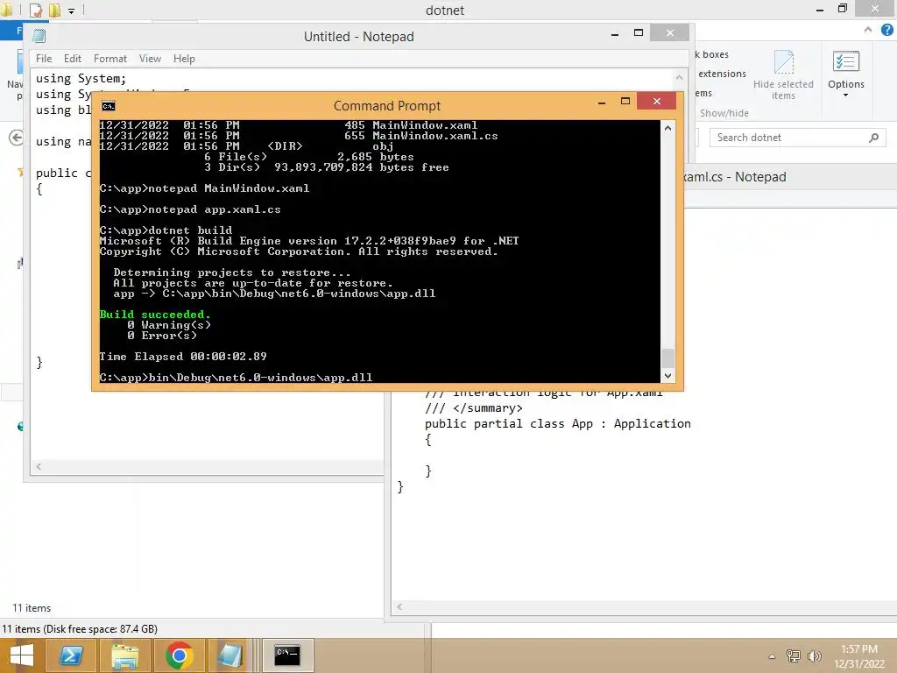The height and width of the screenshot is (673, 897).
Task: Minimize the Untitled - Notepad window
Action: point(614,34)
